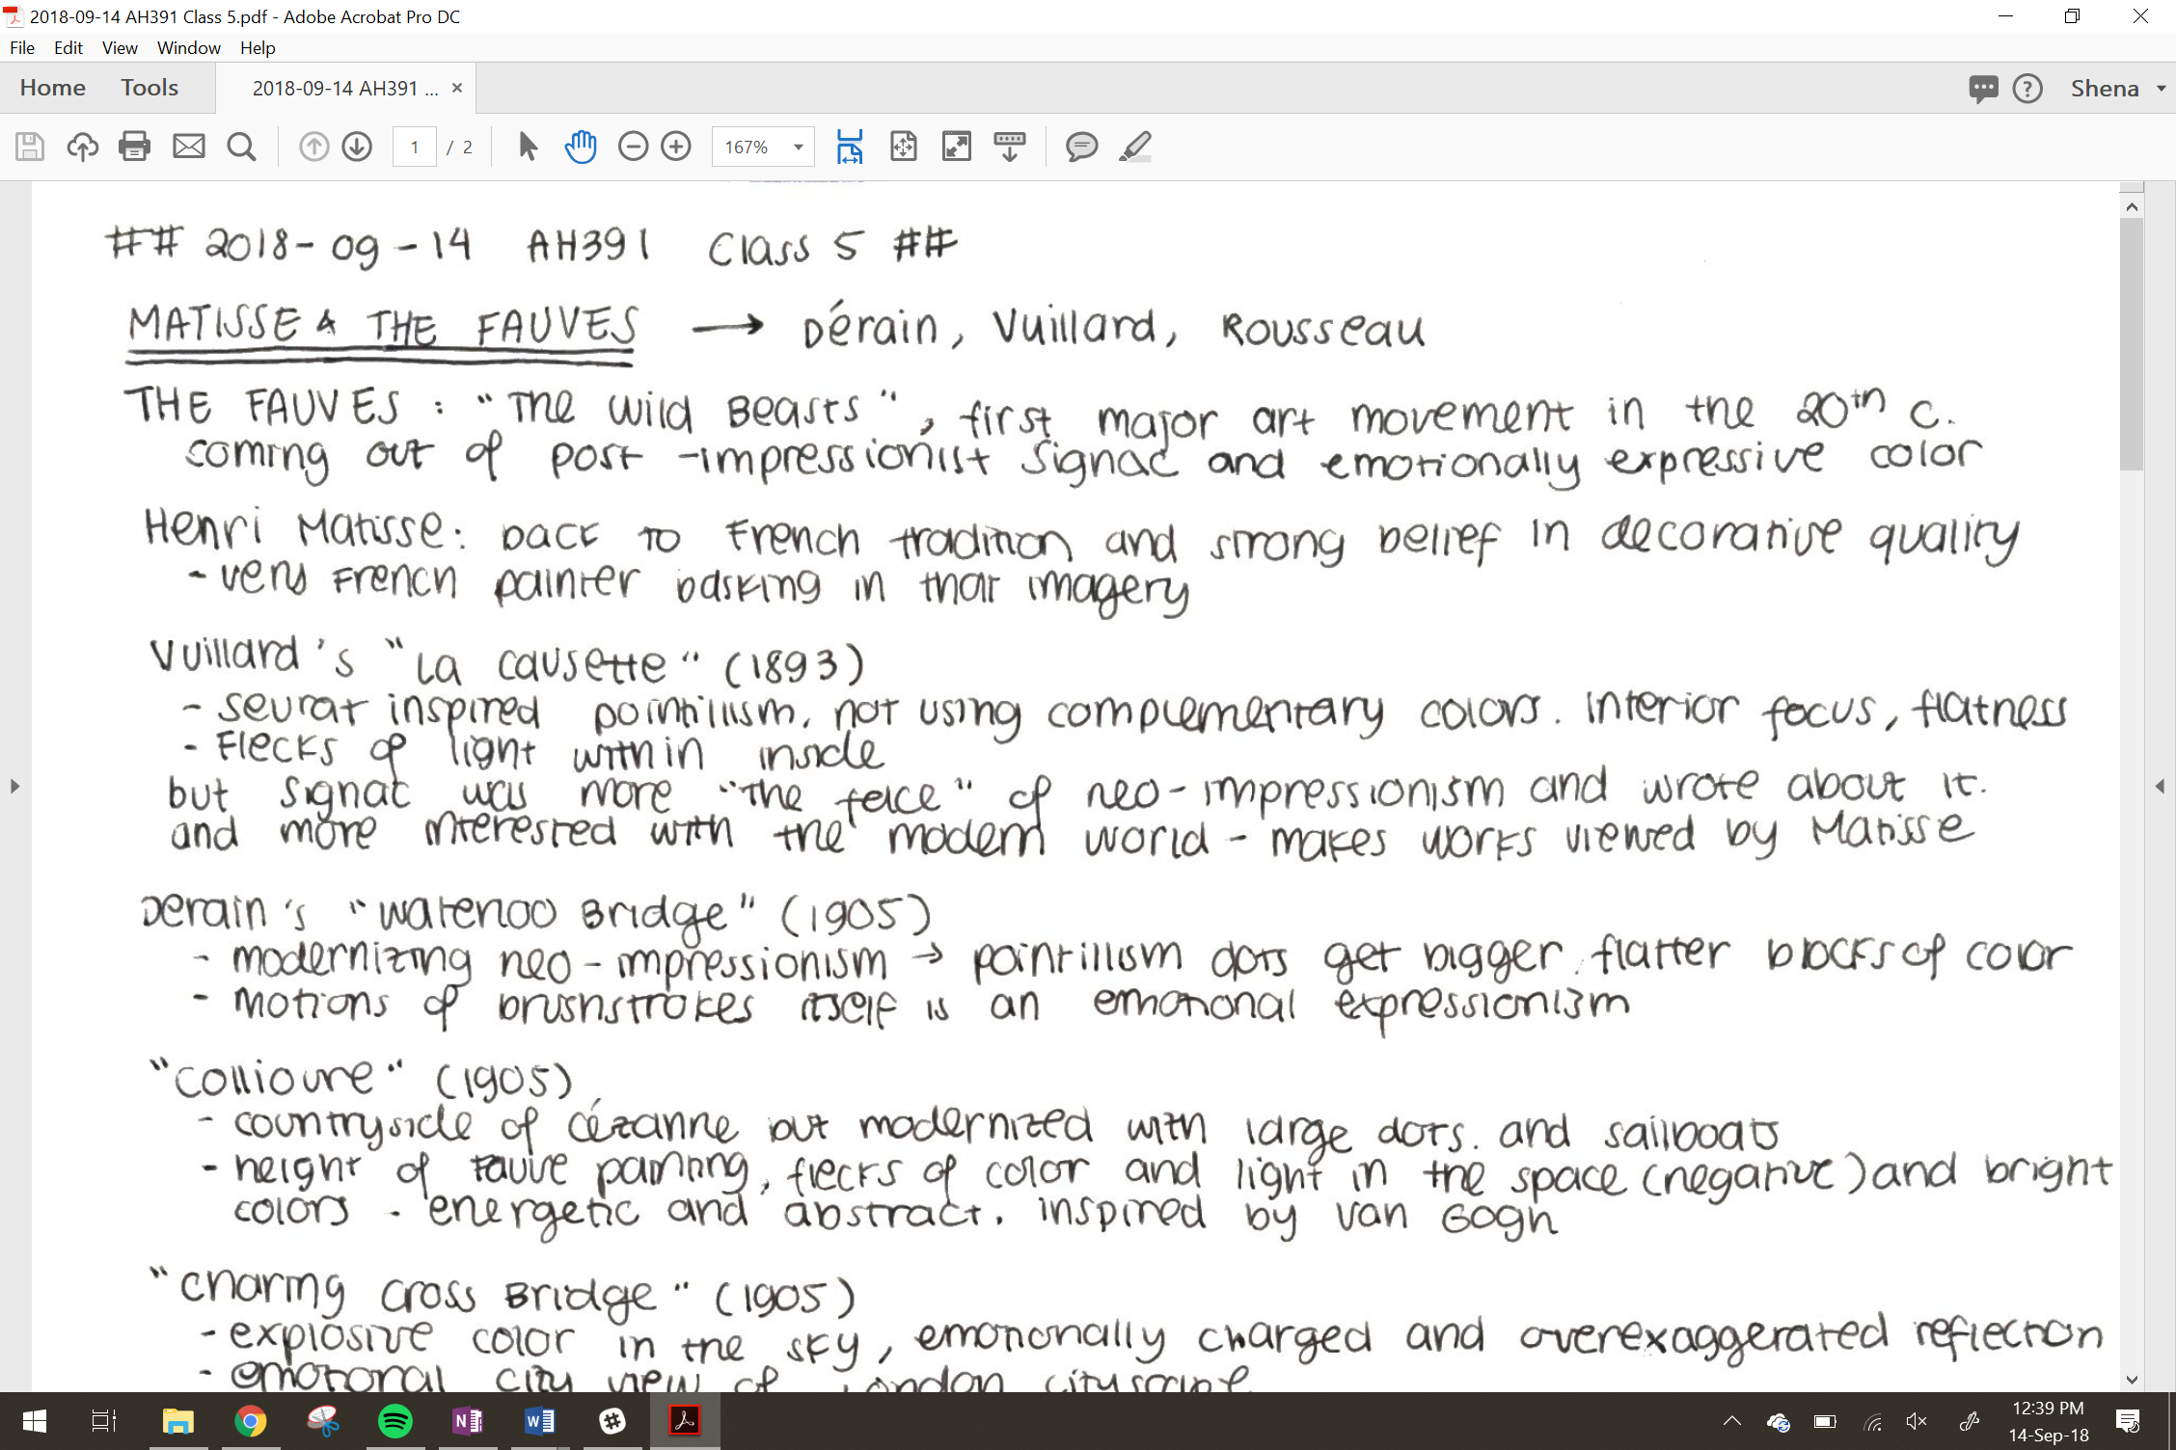The width and height of the screenshot is (2176, 1450).
Task: Toggle fit-width scrolling mode icon
Action: coord(850,147)
